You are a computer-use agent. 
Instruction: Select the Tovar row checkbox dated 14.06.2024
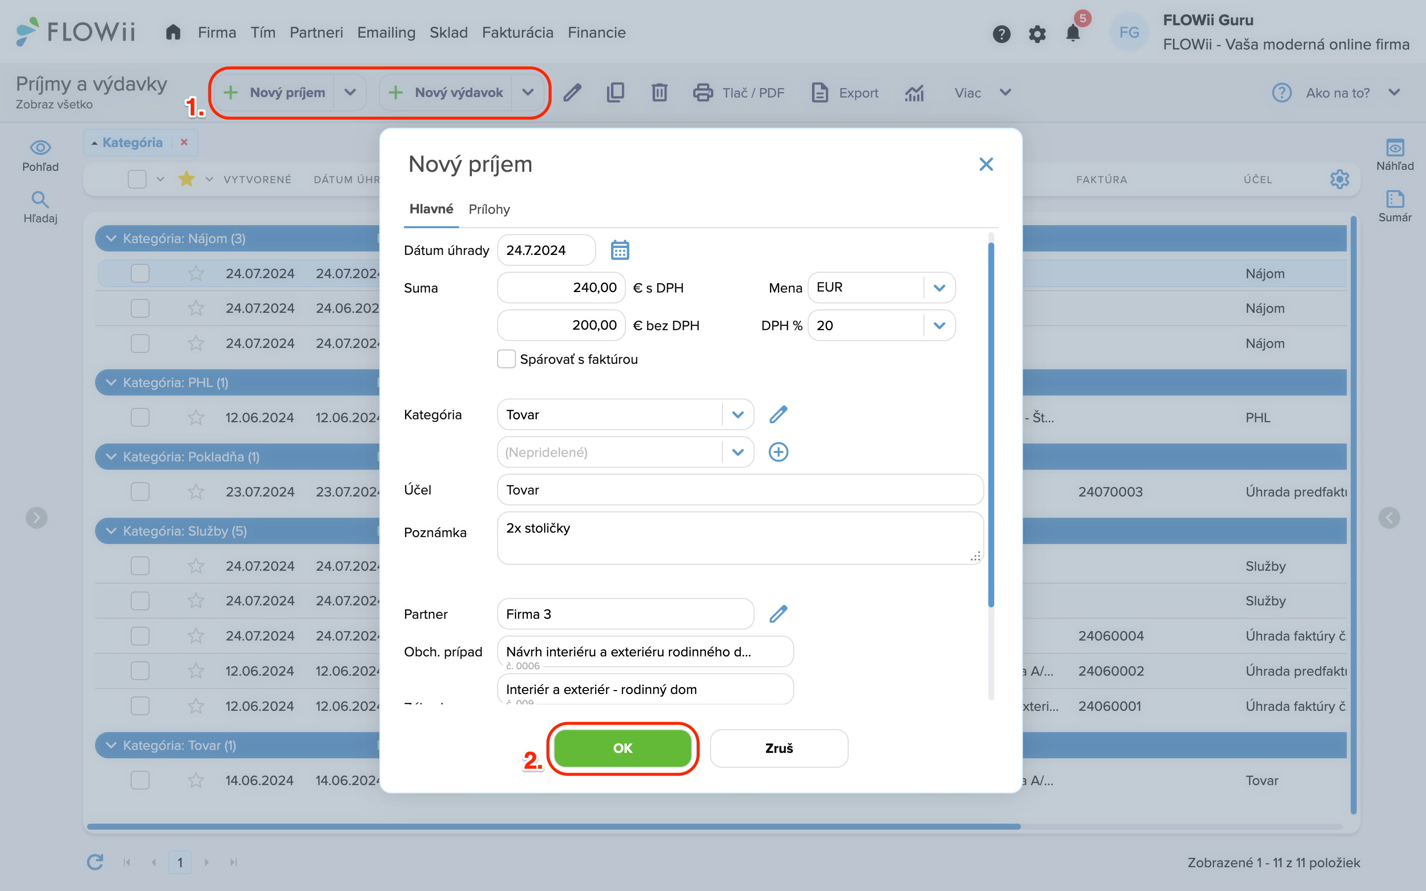(140, 780)
